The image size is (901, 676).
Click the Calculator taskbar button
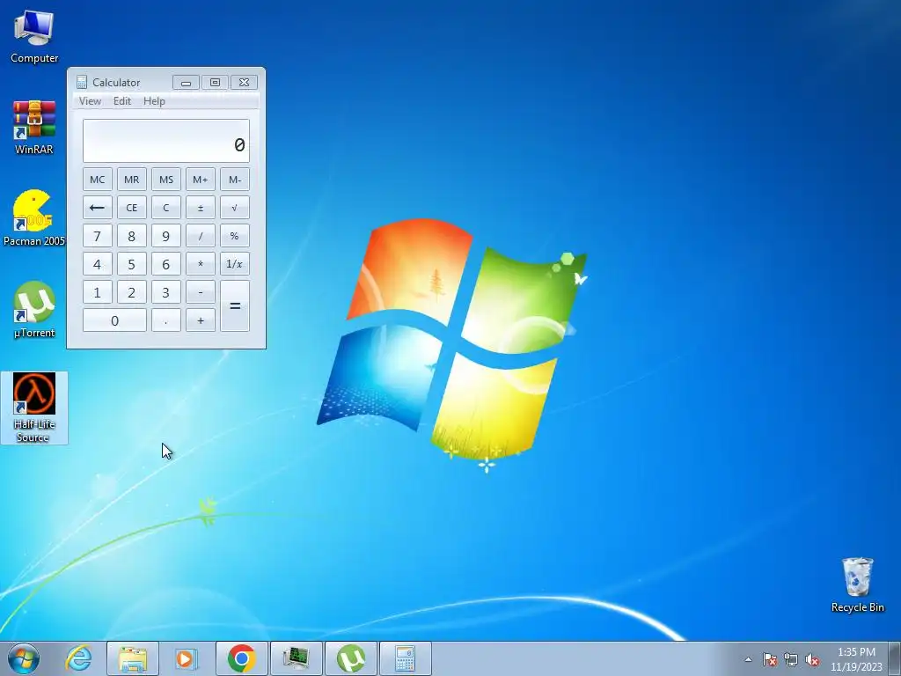(x=405, y=658)
